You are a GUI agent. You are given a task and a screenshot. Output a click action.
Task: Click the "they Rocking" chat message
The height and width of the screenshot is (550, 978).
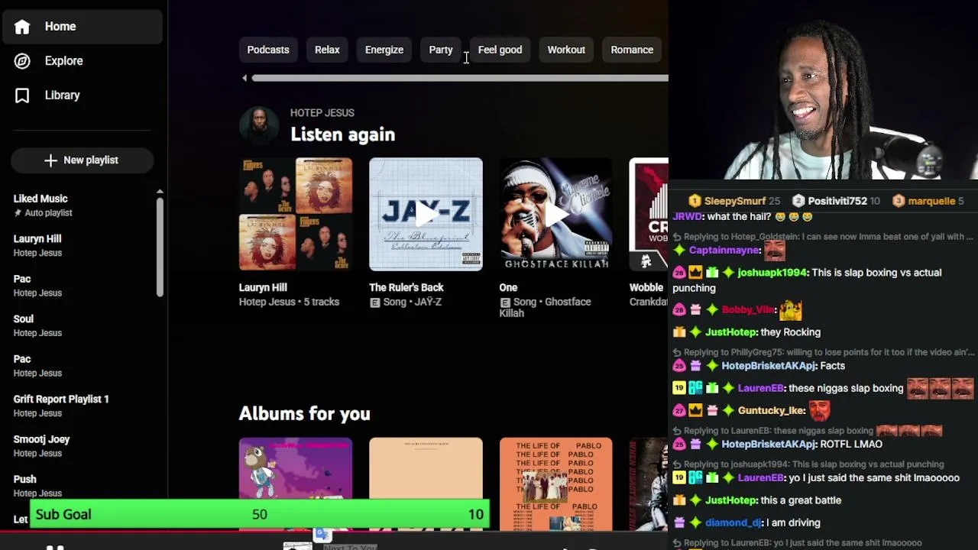791,332
